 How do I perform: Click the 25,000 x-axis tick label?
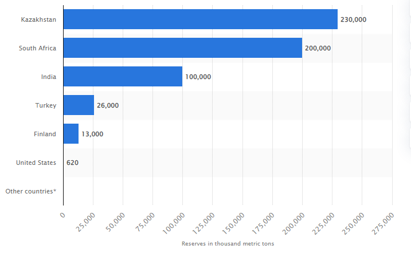pos(85,223)
